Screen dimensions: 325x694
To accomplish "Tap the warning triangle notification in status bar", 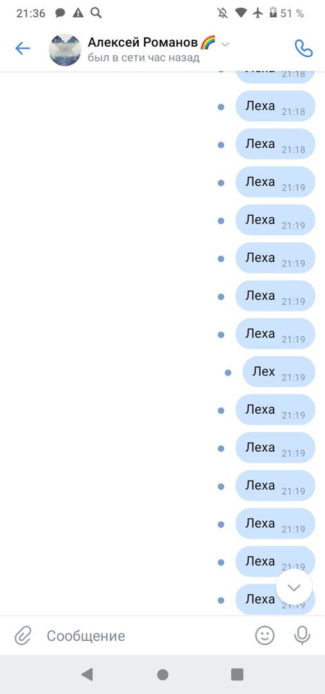I will coord(78,13).
